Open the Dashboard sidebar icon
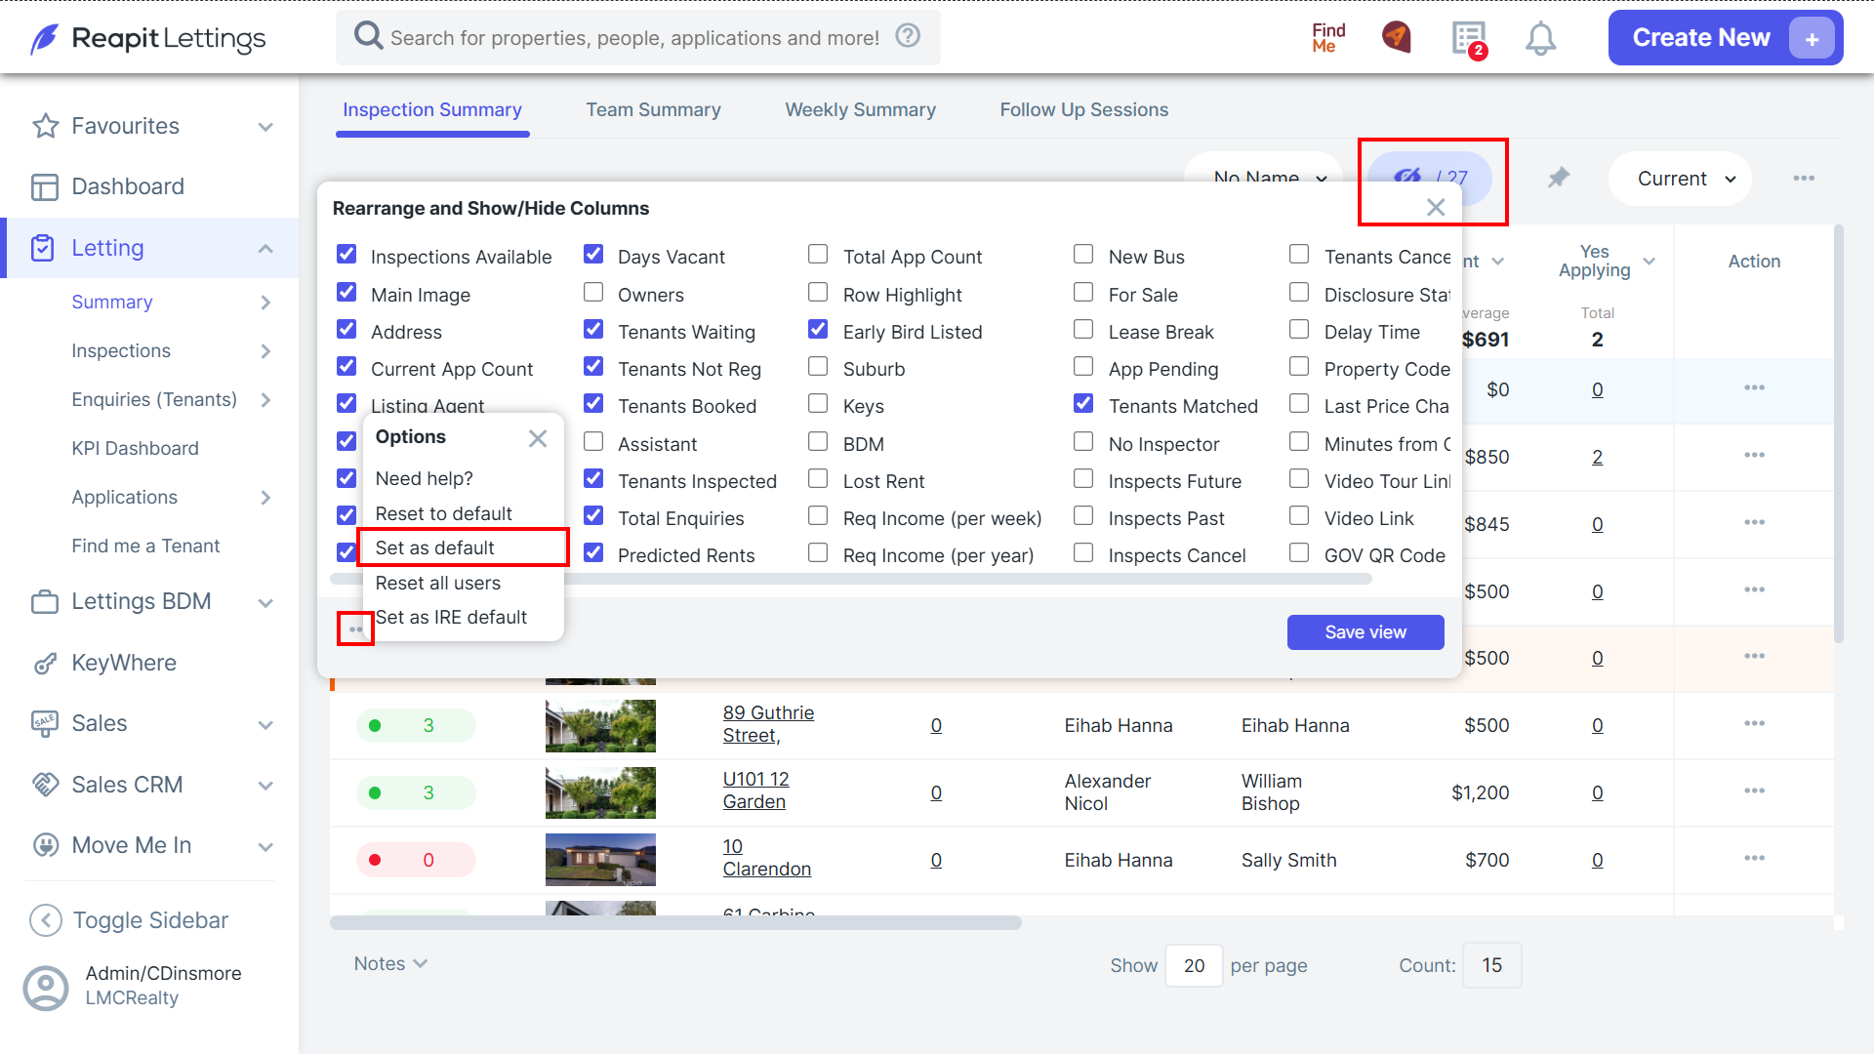The image size is (1874, 1054). [45, 186]
